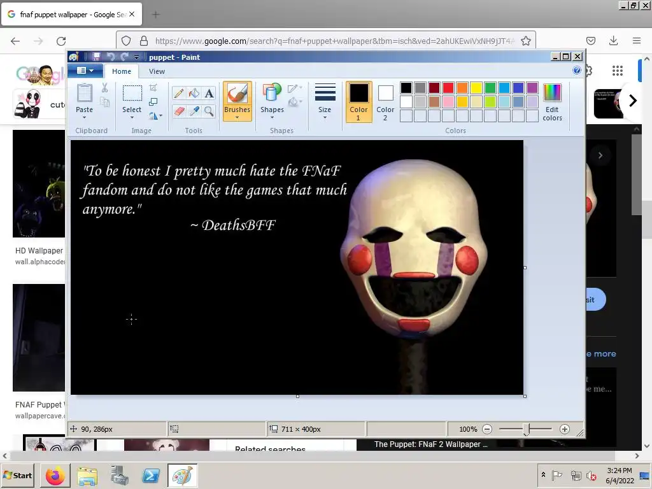Click the taskbar clock showing 3:24 PM
This screenshot has height=489, width=652.
coord(620,475)
